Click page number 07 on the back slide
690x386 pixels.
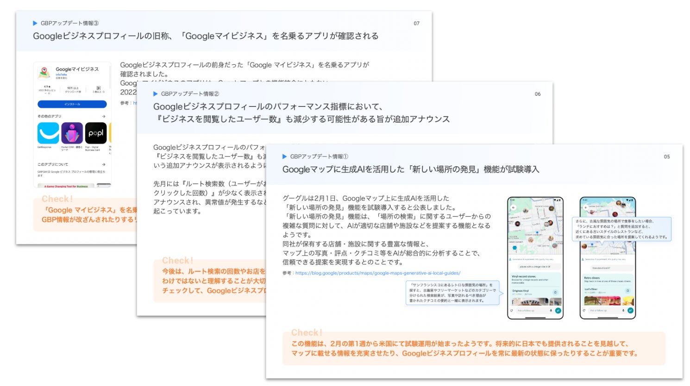[417, 23]
